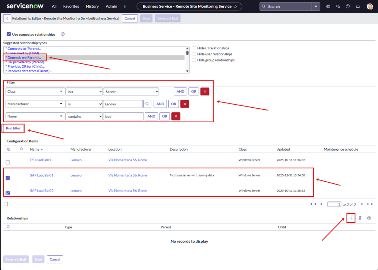Select the PS LoadBal01 row checkbox
Image resolution: width=378 pixels, height=270 pixels.
[8, 162]
